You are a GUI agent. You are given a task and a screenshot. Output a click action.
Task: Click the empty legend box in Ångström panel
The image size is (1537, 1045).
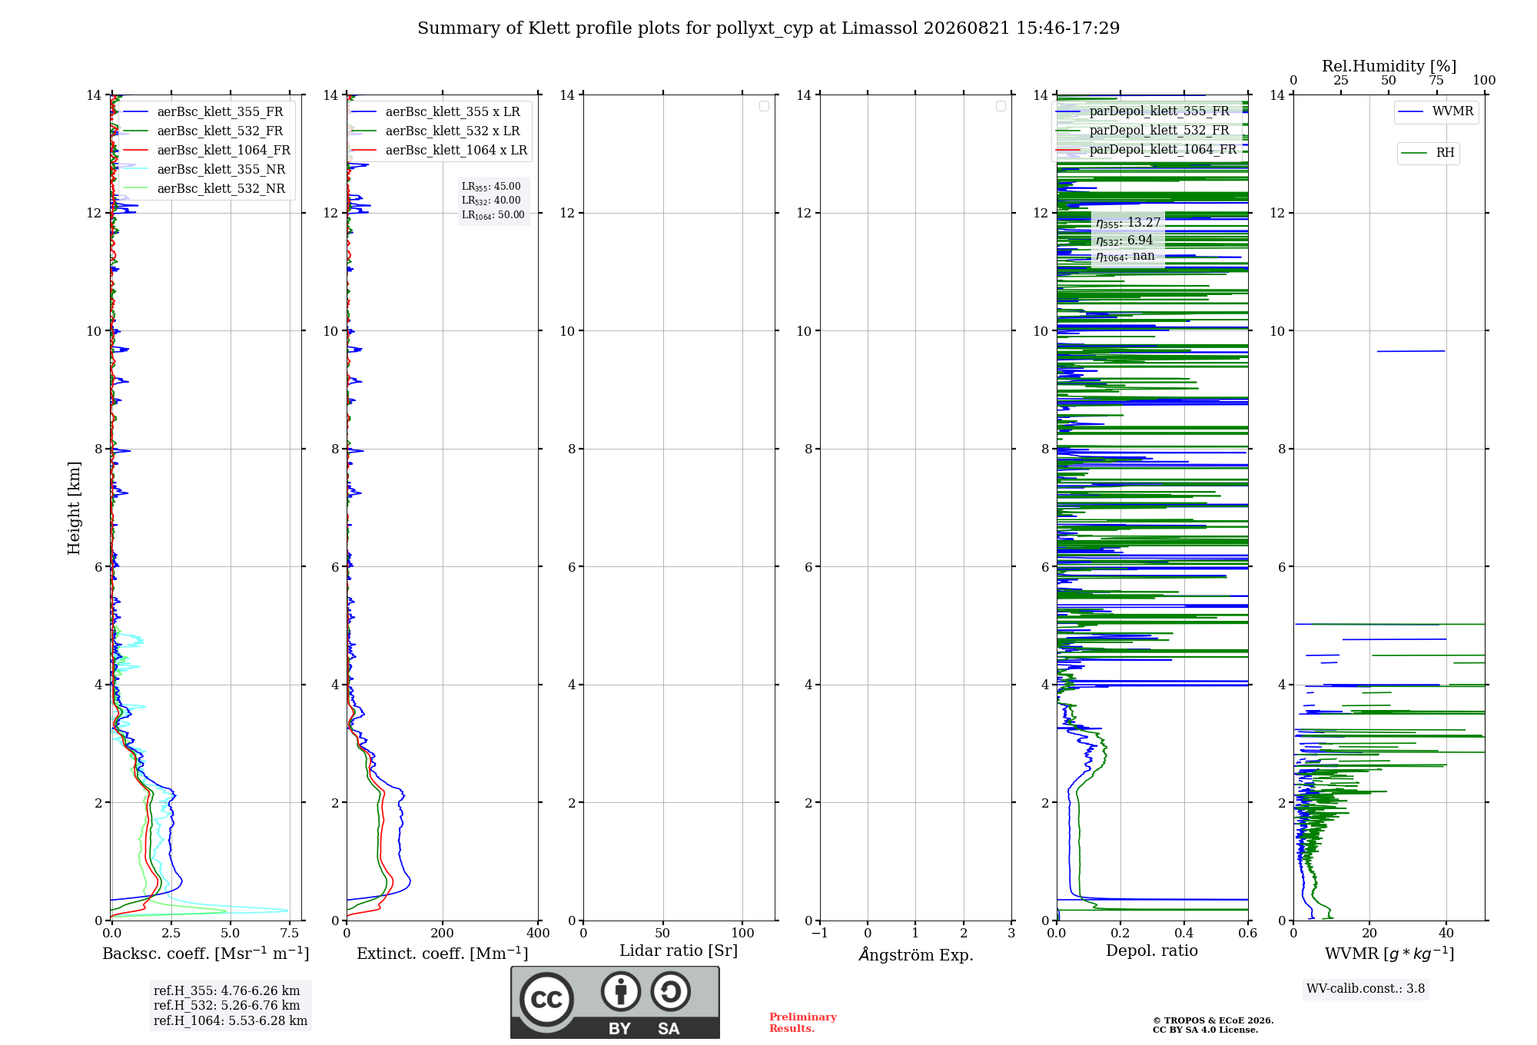1001,106
